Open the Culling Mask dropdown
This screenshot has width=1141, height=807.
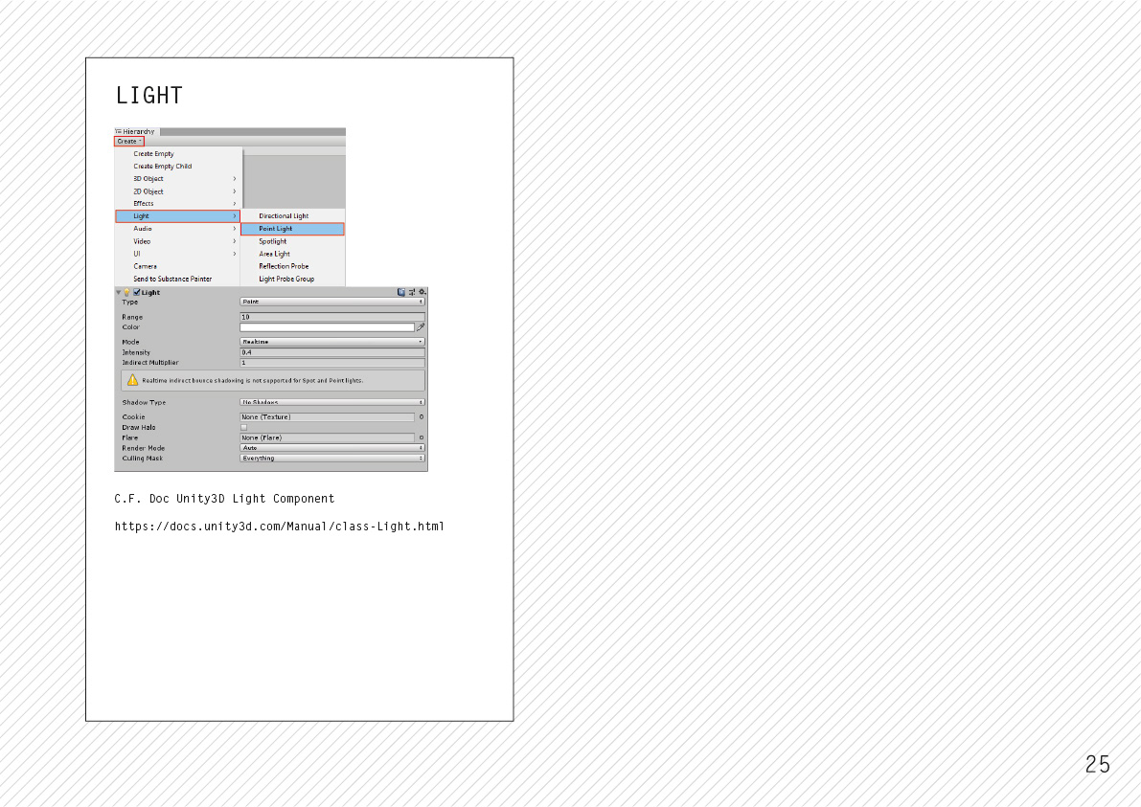332,458
